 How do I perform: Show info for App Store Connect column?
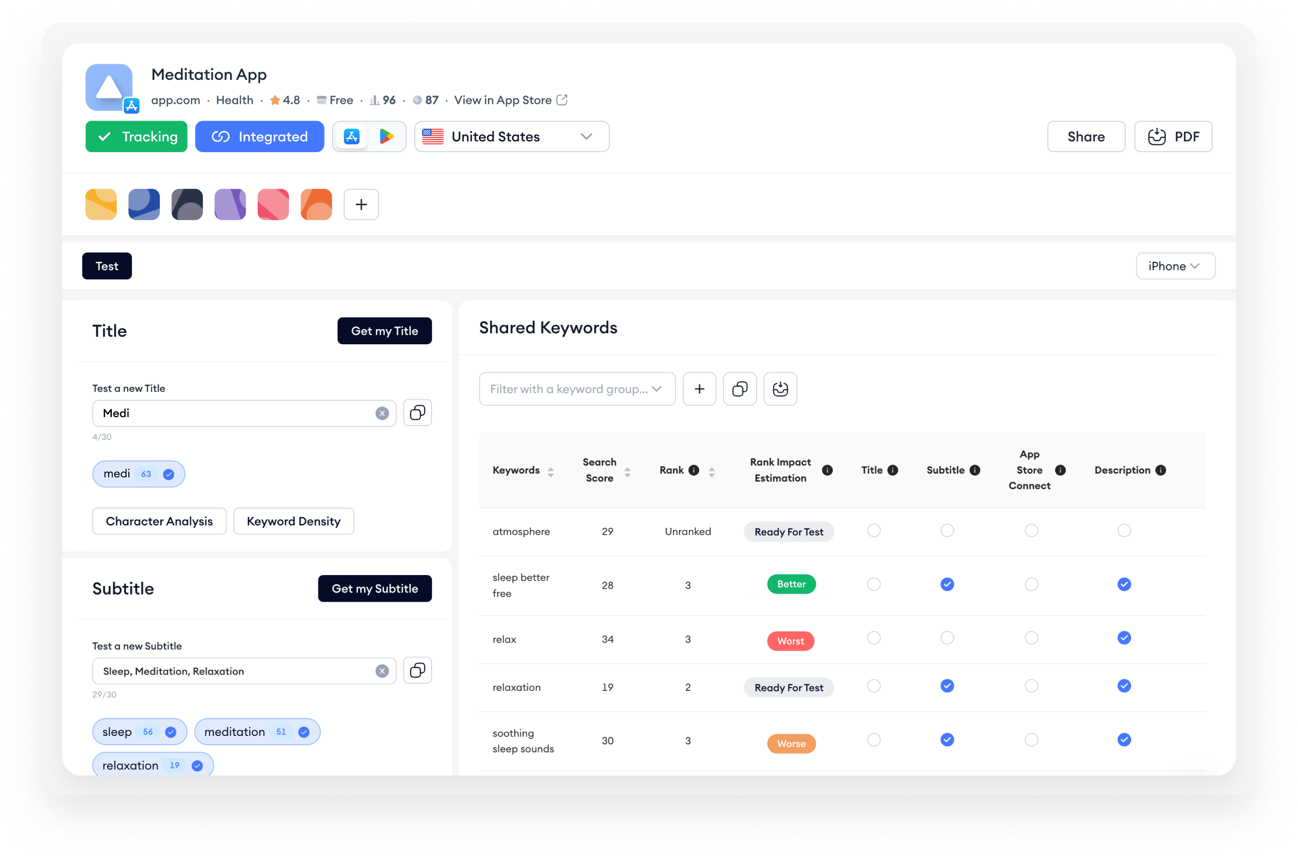1060,470
